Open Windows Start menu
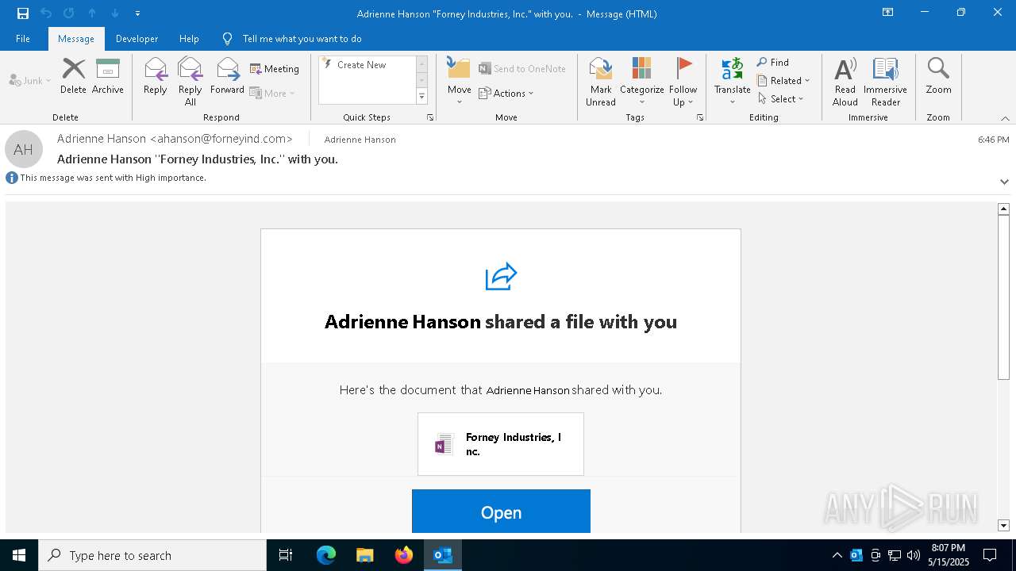The width and height of the screenshot is (1016, 571). point(19,555)
